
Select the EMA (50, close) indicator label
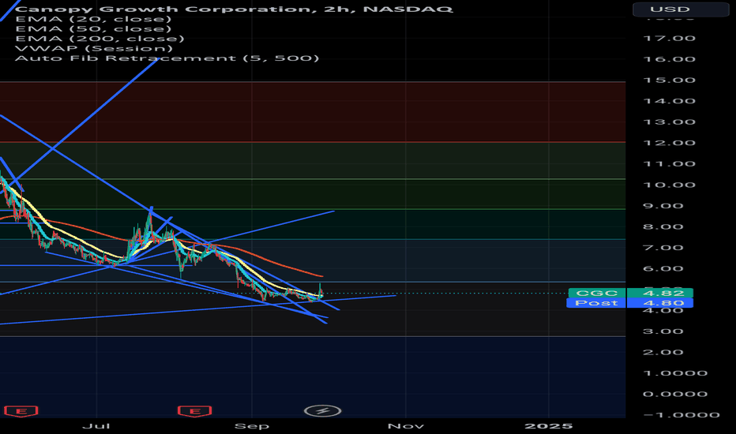(x=93, y=29)
